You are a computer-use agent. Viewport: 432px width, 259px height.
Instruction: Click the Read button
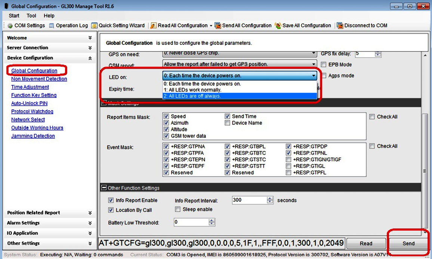pyautogui.click(x=366, y=244)
